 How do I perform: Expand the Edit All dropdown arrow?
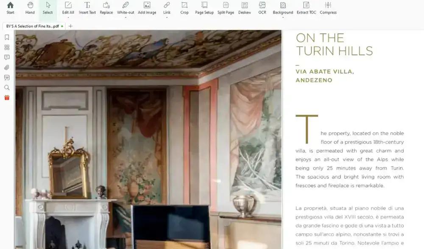[x=68, y=17]
